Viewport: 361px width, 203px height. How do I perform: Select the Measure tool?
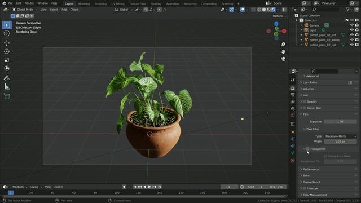[7, 87]
